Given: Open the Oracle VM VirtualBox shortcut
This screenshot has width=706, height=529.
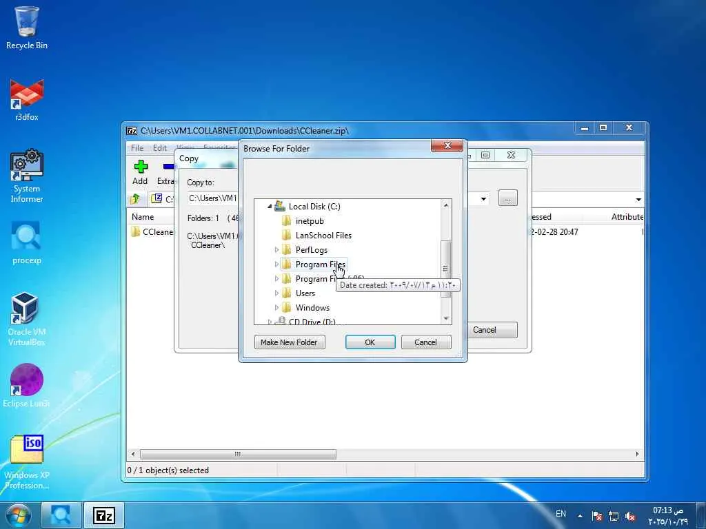Looking at the screenshot, I should tap(27, 318).
